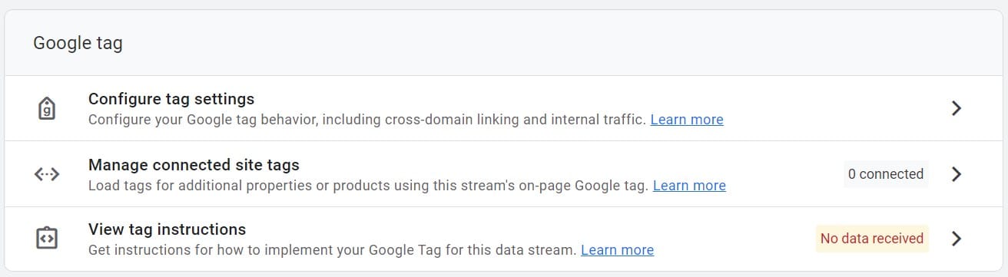The width and height of the screenshot is (1008, 277).
Task: Expand Configure tag settings with its chevron
Action: coord(957,108)
